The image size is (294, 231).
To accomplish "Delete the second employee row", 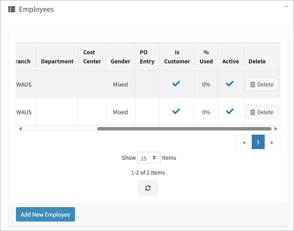I will pos(262,112).
